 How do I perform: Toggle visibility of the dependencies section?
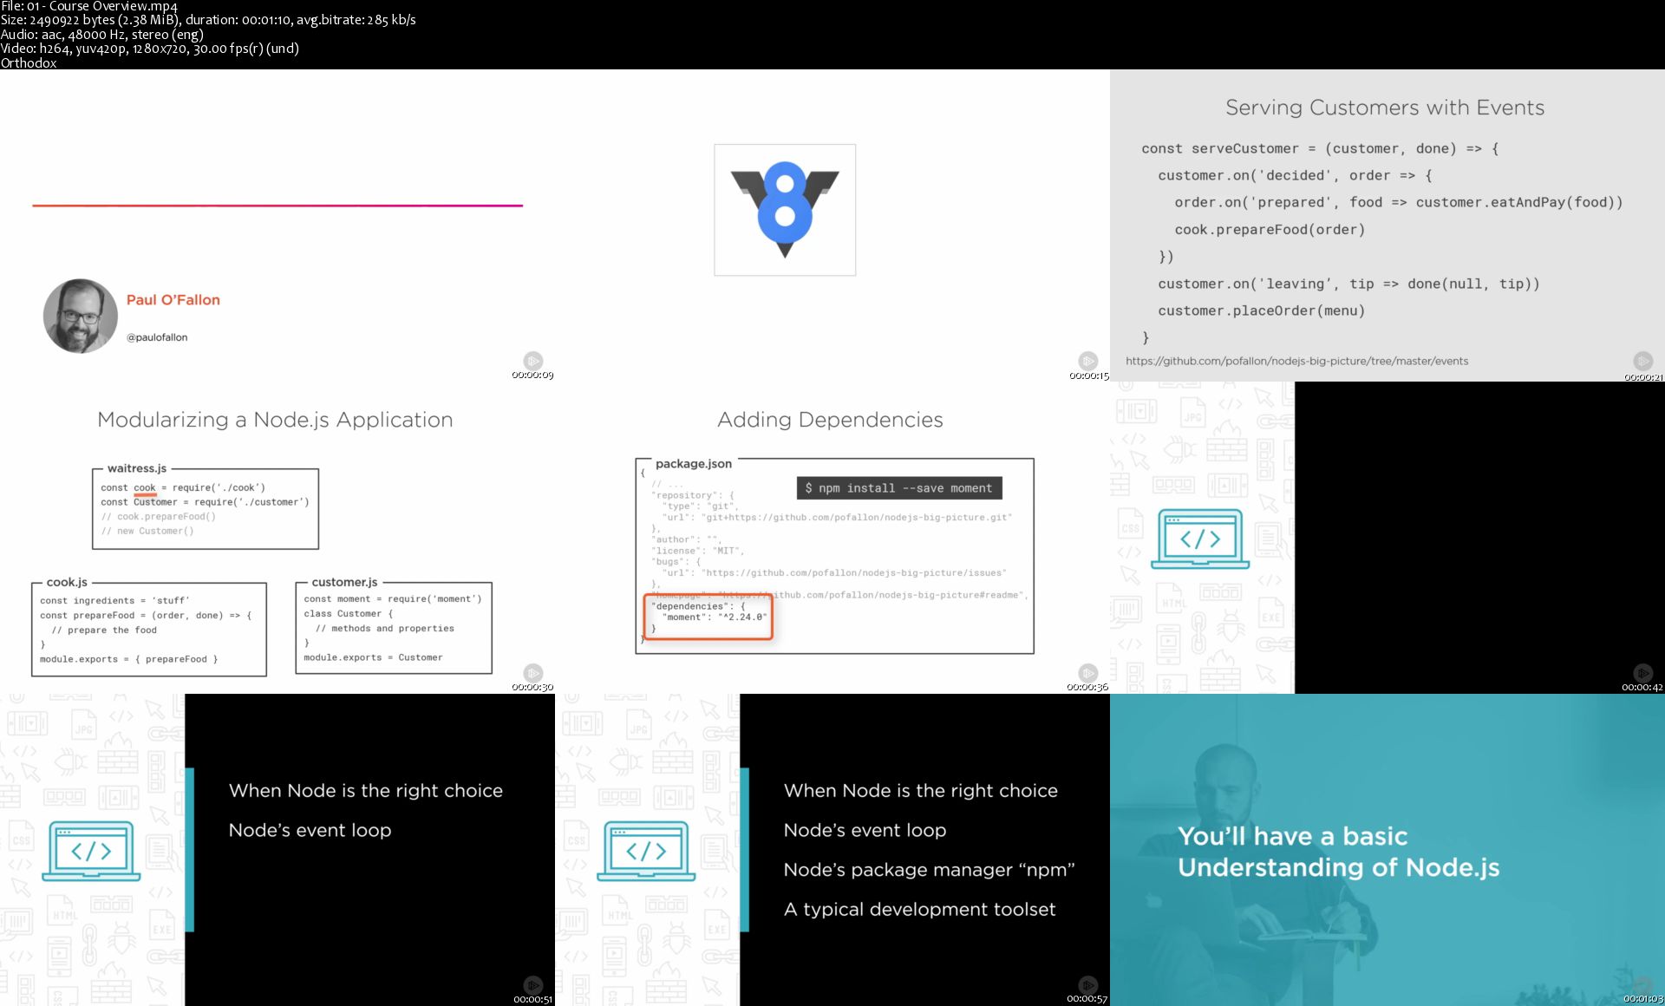point(702,617)
